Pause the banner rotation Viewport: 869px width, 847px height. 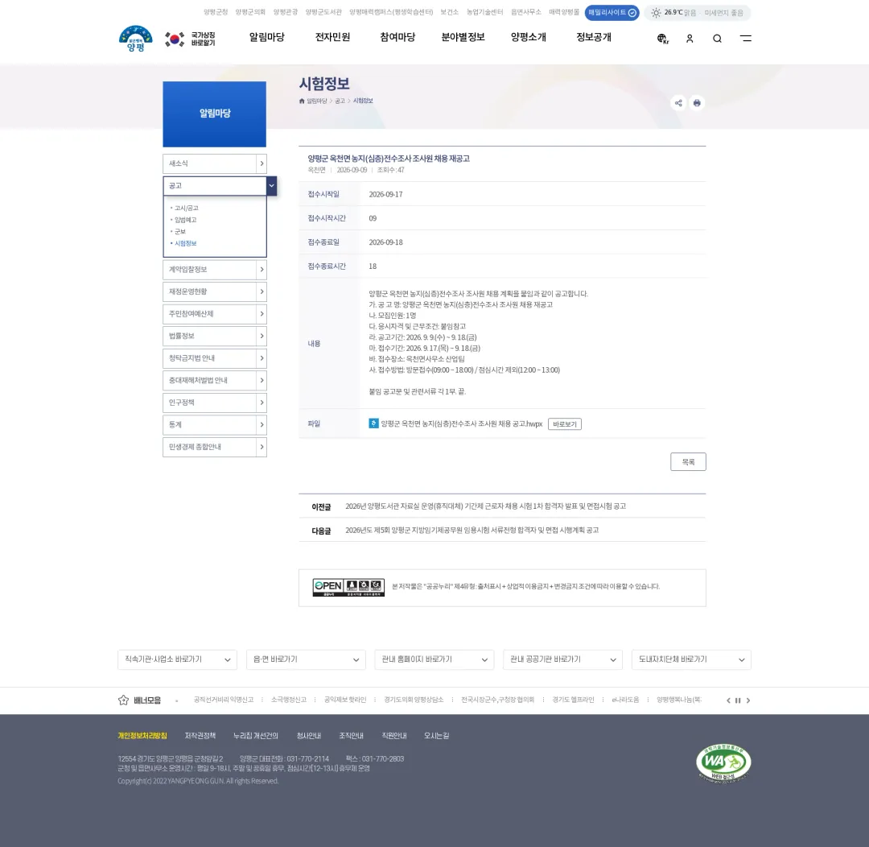[x=738, y=700]
